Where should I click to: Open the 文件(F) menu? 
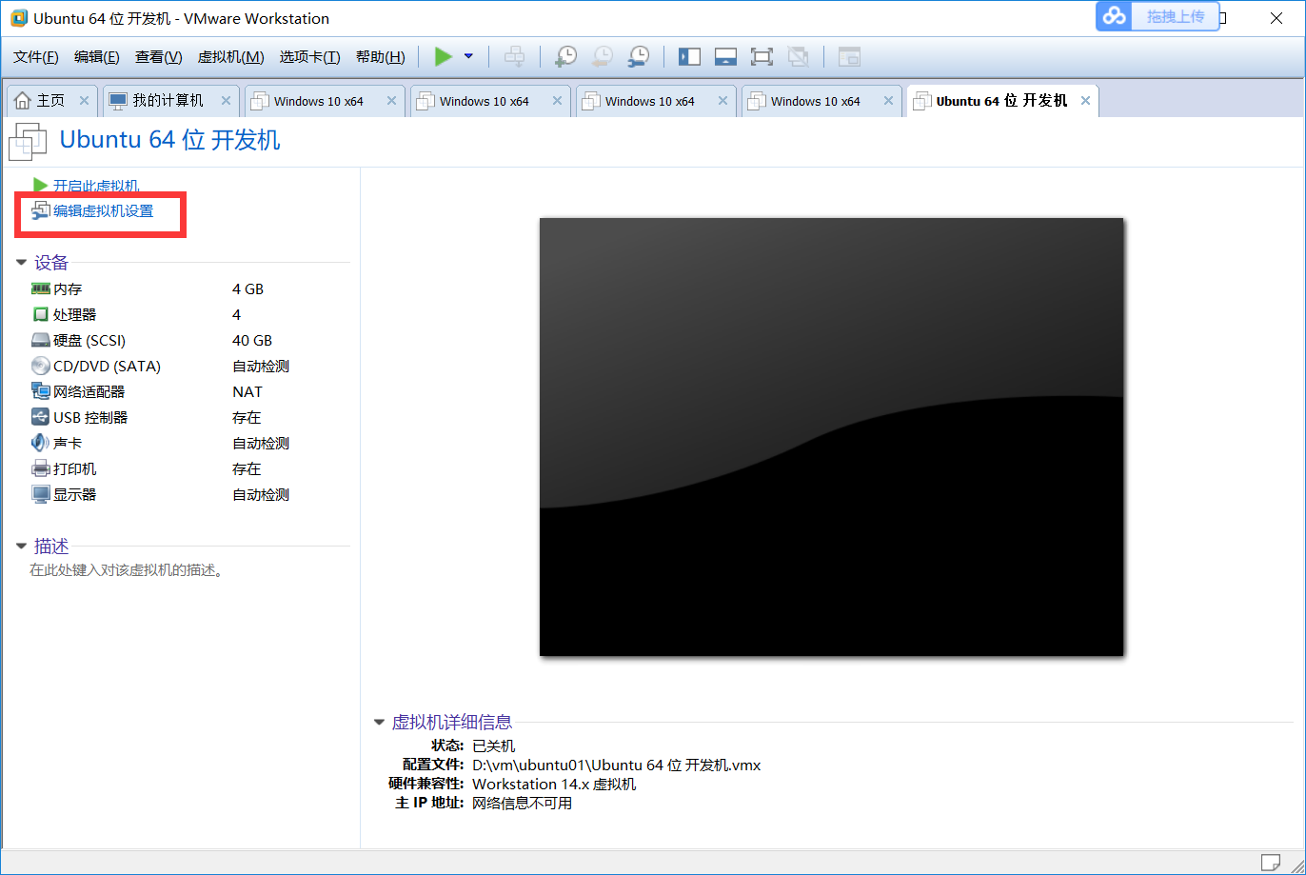(36, 57)
